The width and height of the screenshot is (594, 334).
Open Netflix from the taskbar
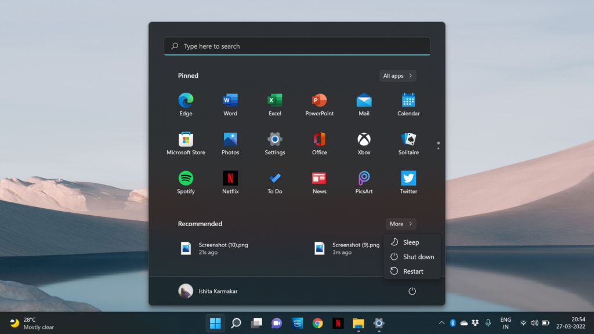click(x=338, y=323)
